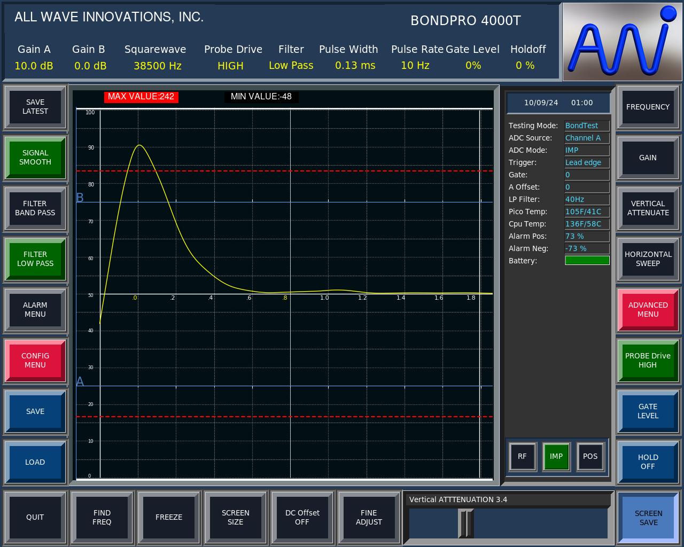
Task: Click the MIN VALUE:-48 indicator
Action: 261,97
